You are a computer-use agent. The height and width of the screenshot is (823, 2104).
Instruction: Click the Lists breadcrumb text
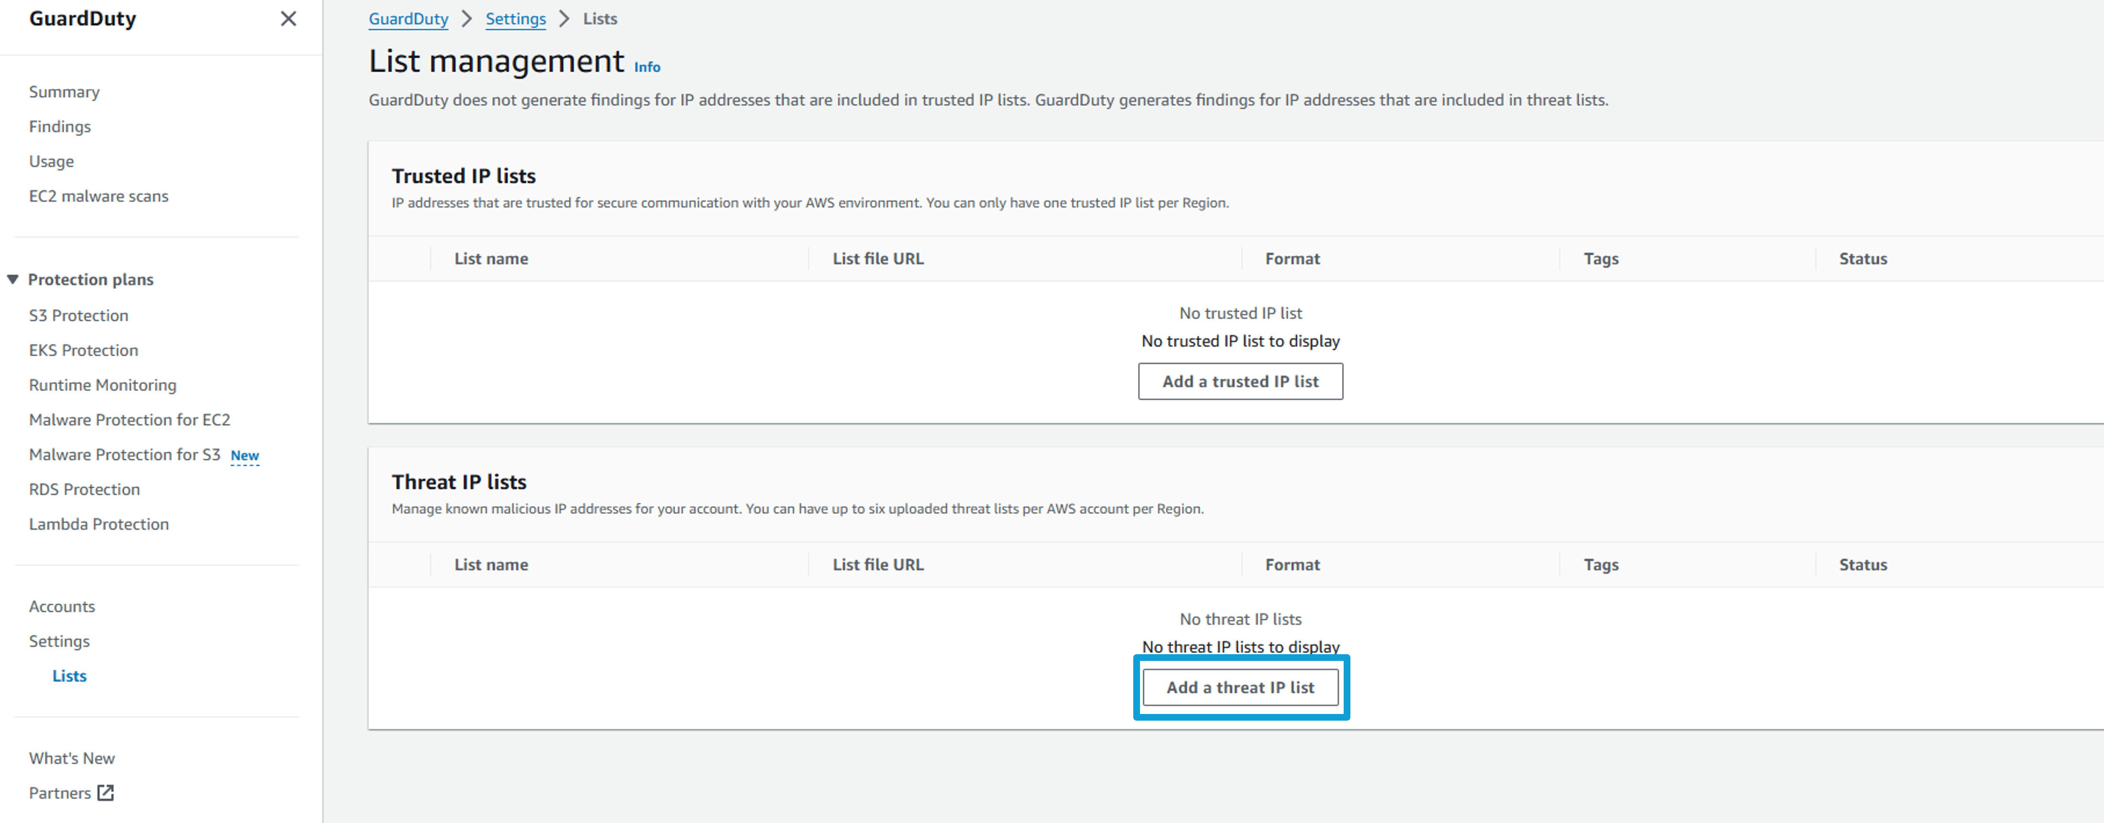(x=600, y=19)
